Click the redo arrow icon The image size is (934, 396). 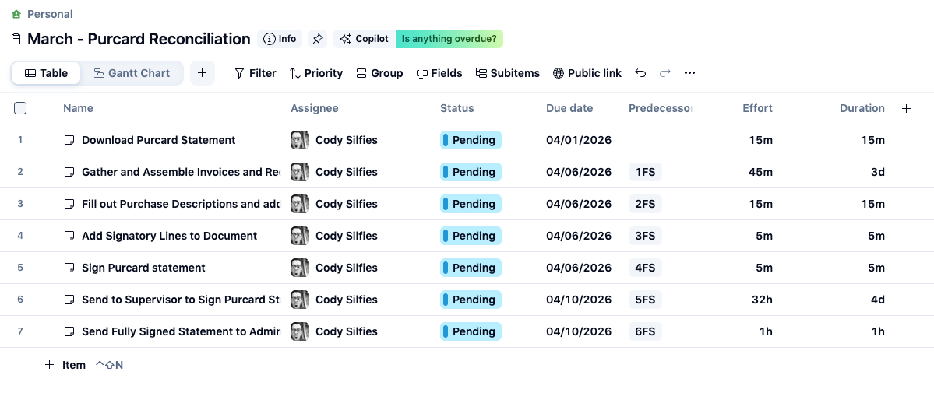point(664,73)
